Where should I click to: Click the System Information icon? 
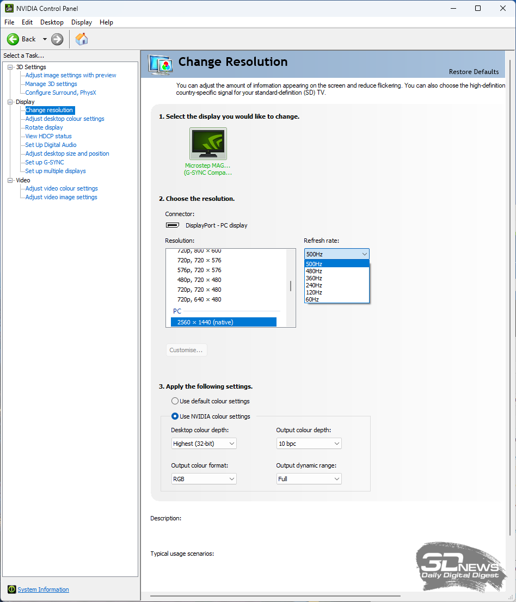pos(11,589)
